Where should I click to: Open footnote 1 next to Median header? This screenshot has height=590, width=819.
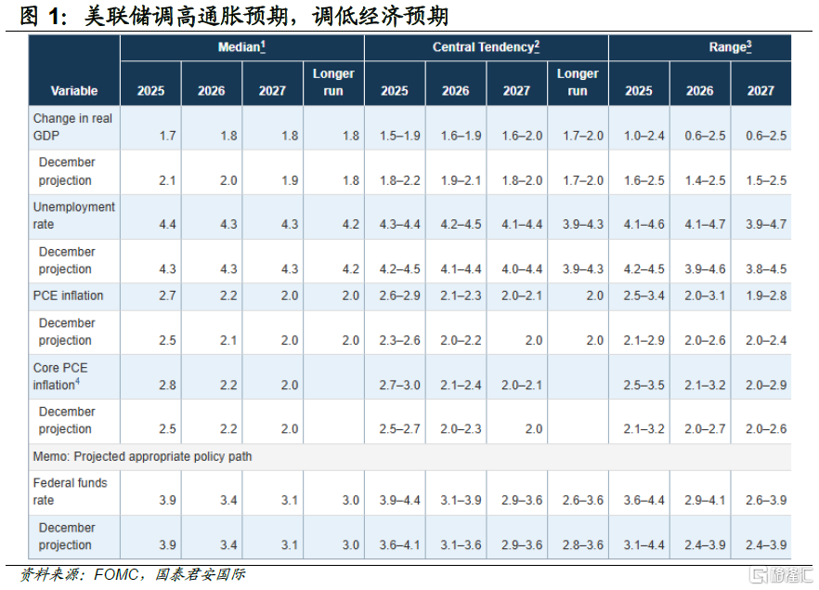[x=263, y=46]
